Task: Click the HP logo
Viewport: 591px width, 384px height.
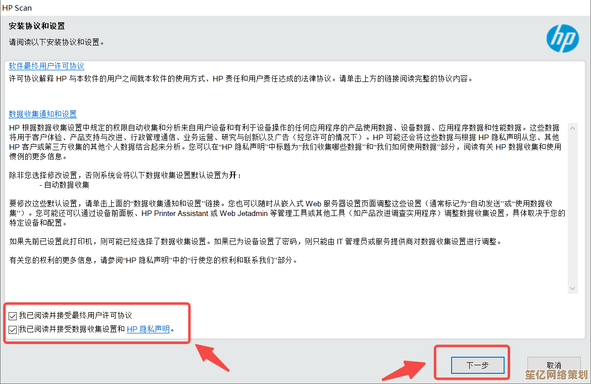Action: (563, 38)
